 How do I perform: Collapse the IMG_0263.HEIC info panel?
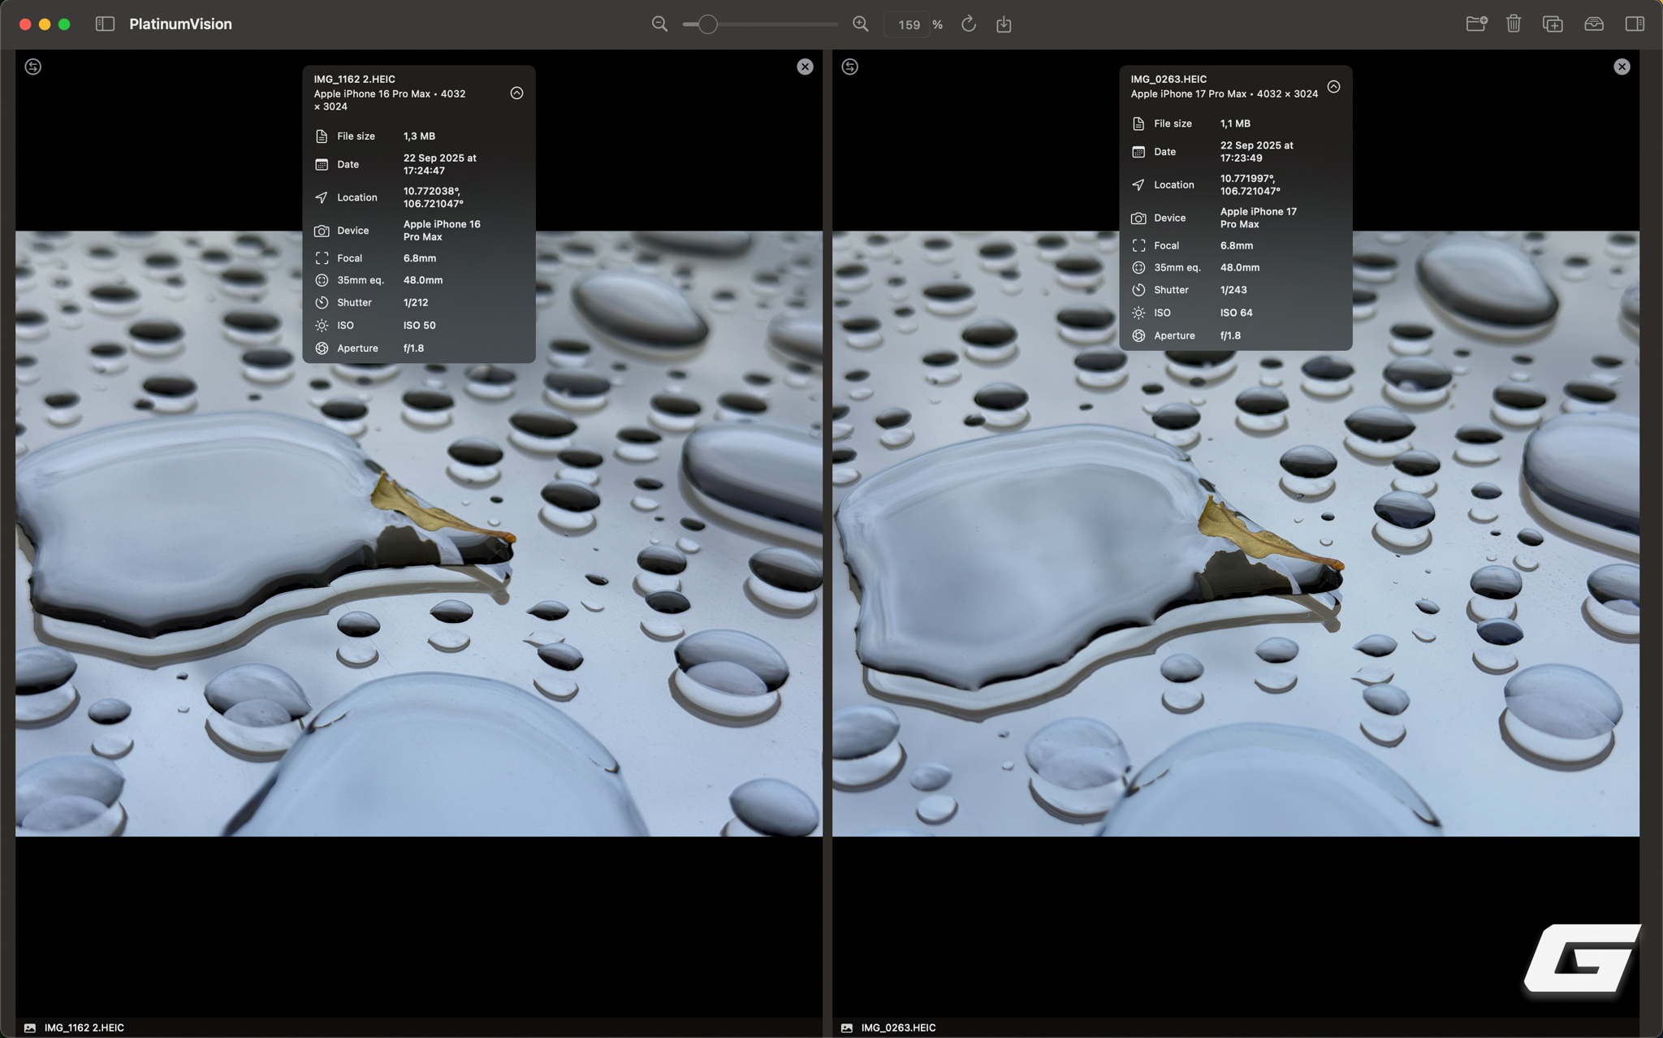click(x=1333, y=87)
